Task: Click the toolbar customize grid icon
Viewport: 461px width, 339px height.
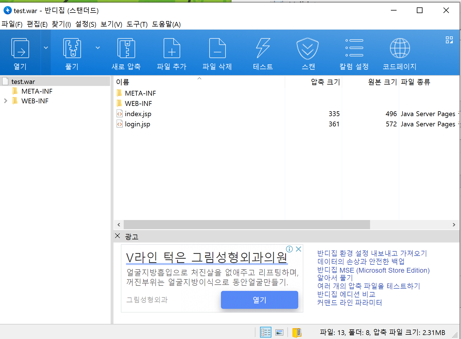Action: pyautogui.click(x=449, y=40)
